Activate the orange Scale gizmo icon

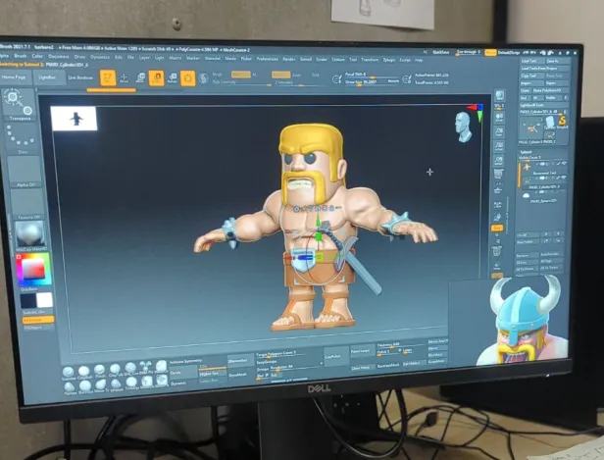[157, 78]
